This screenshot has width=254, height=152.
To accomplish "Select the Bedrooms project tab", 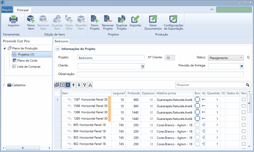I will pos(61,41).
